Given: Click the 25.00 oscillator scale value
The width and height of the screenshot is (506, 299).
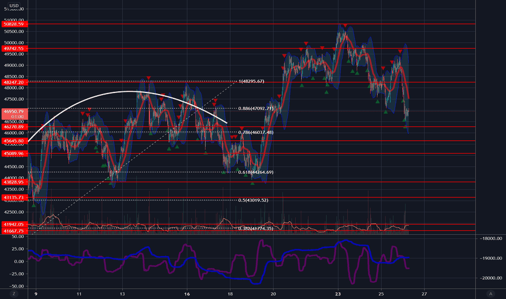Looking at the screenshot, I should tap(17, 249).
